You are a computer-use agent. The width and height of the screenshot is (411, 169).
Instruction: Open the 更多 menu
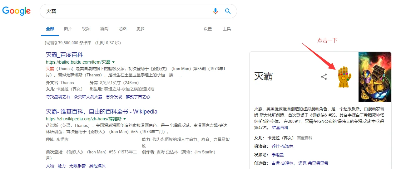141,29
